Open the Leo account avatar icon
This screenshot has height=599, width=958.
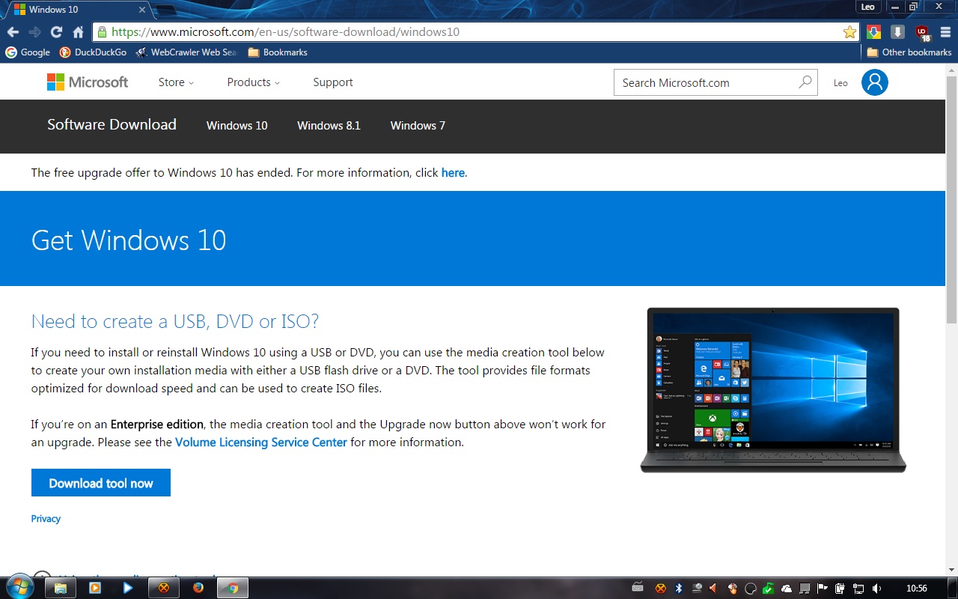coord(874,82)
